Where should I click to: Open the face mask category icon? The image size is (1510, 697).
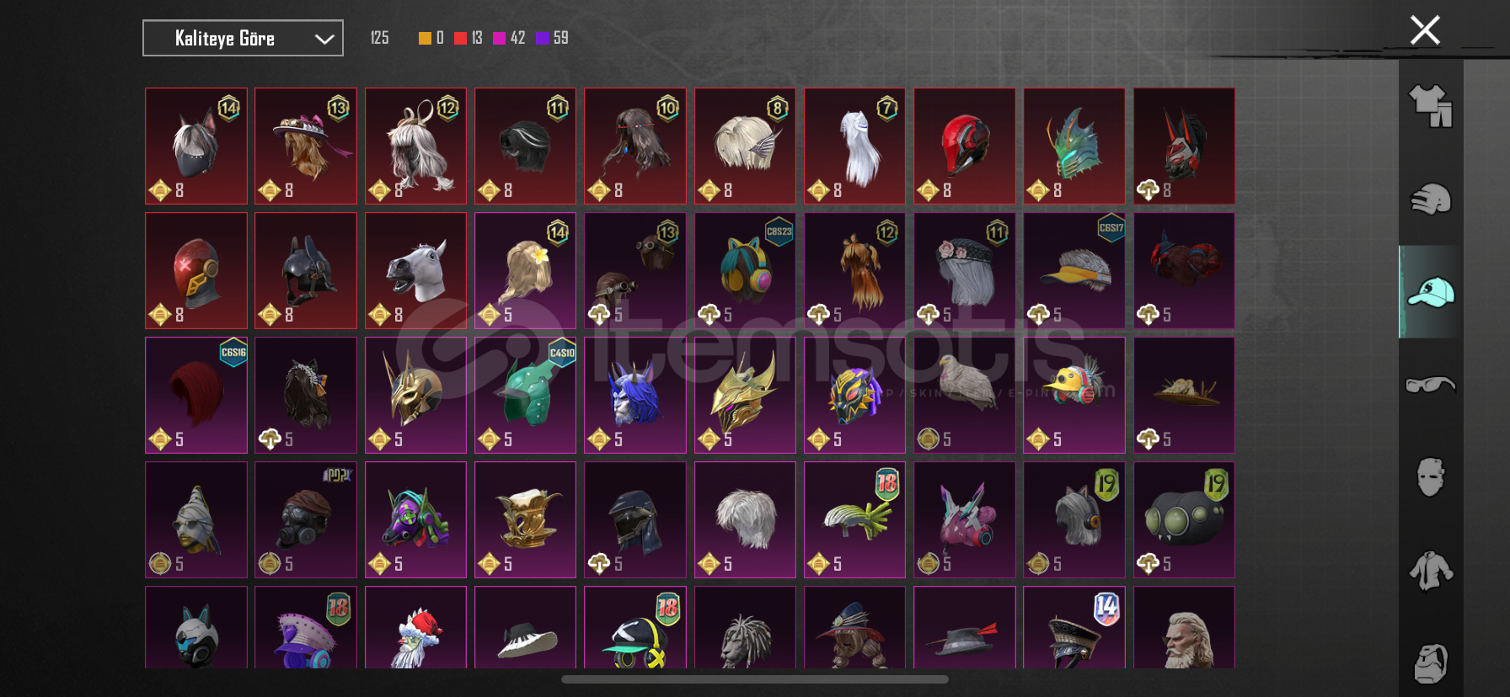pyautogui.click(x=1431, y=476)
